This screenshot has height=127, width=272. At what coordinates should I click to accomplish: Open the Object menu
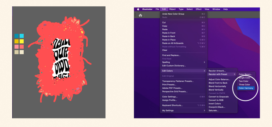pos(172,9)
